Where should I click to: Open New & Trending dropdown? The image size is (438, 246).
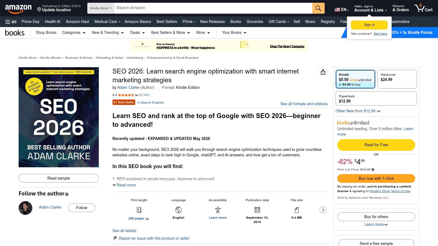click(108, 33)
